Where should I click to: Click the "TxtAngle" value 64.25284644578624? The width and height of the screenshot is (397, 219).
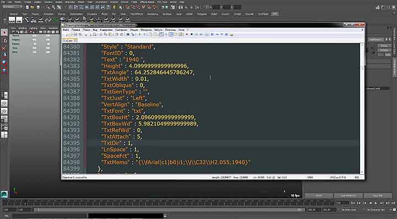click(x=164, y=72)
